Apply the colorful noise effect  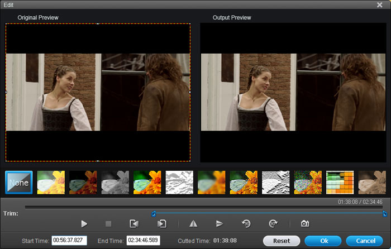(x=308, y=183)
